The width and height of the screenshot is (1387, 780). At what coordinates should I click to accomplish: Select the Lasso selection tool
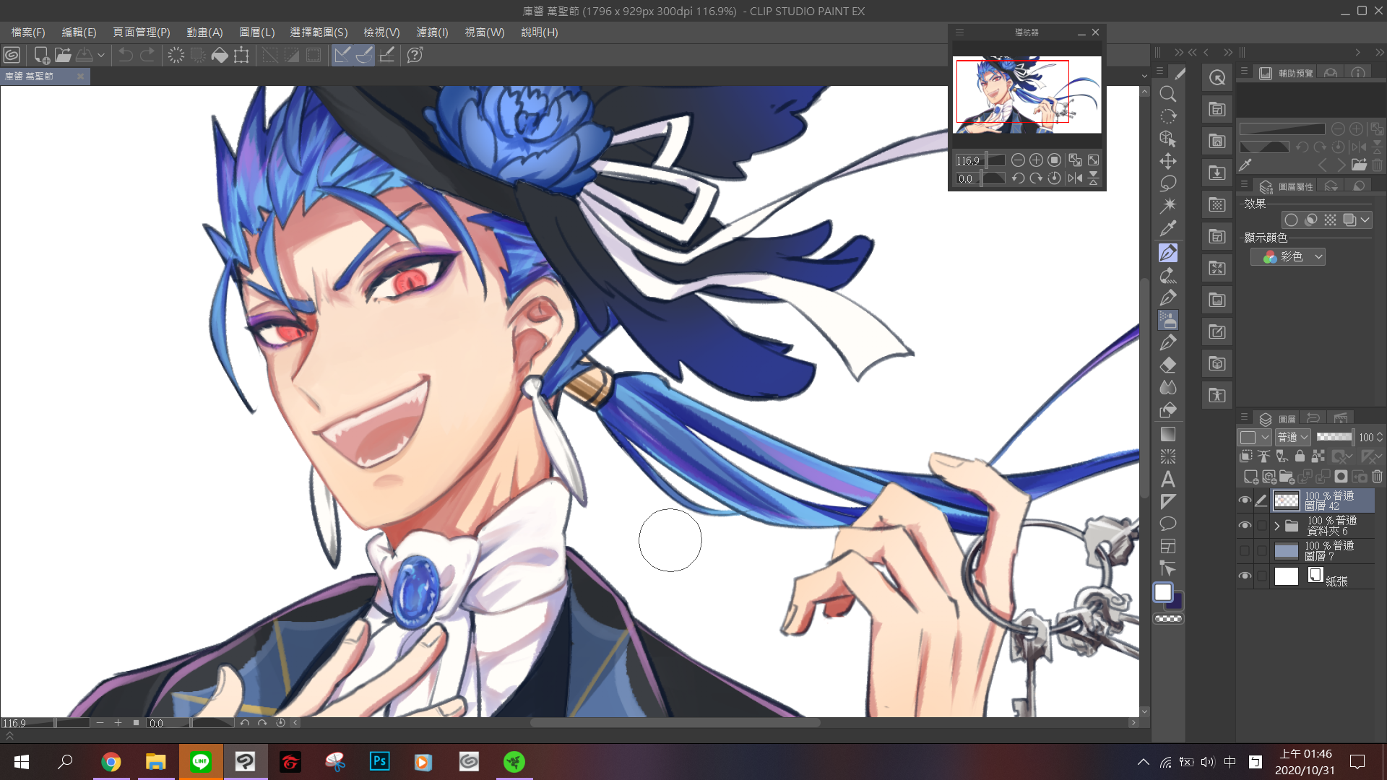[1167, 183]
